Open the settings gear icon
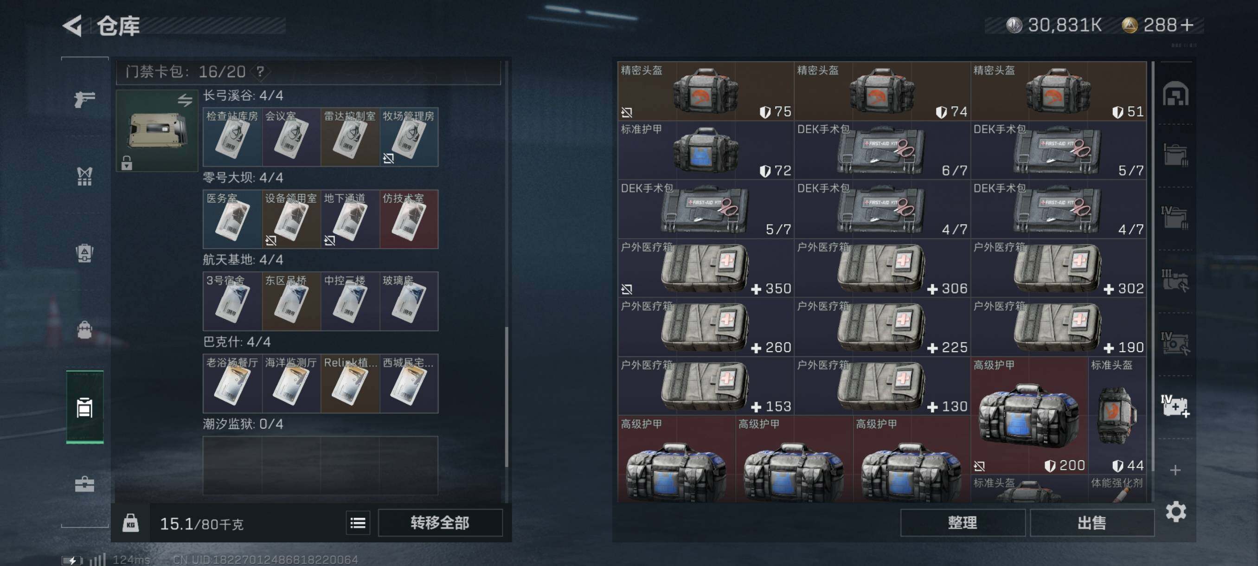Screen dimensions: 1258x566 point(1175,511)
